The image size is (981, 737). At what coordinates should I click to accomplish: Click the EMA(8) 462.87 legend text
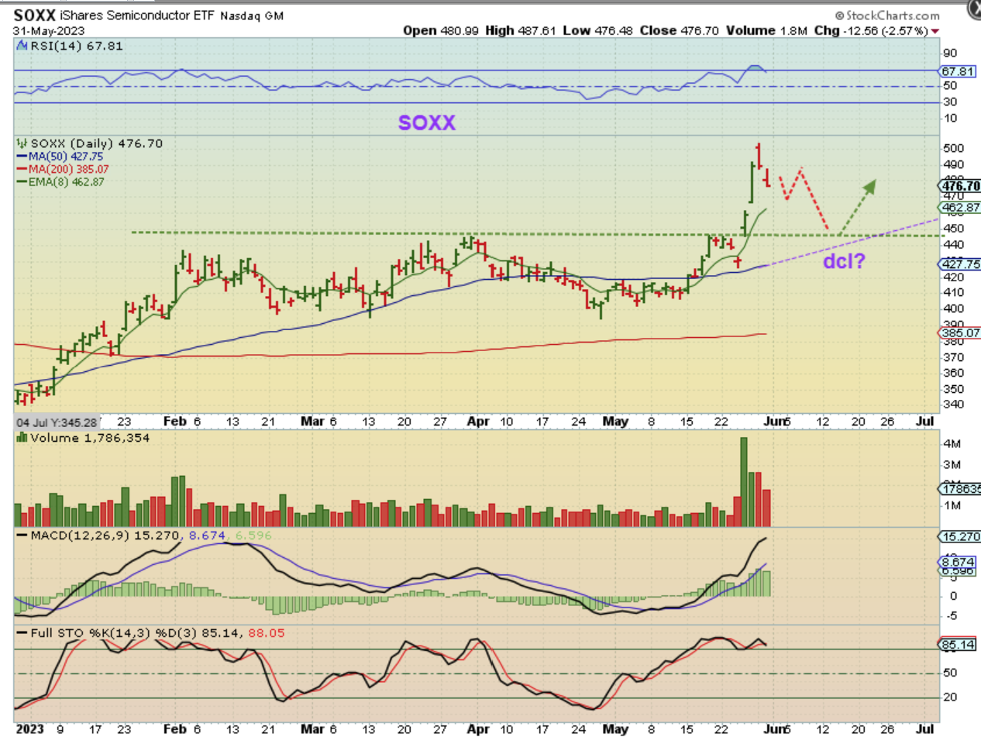coord(66,181)
